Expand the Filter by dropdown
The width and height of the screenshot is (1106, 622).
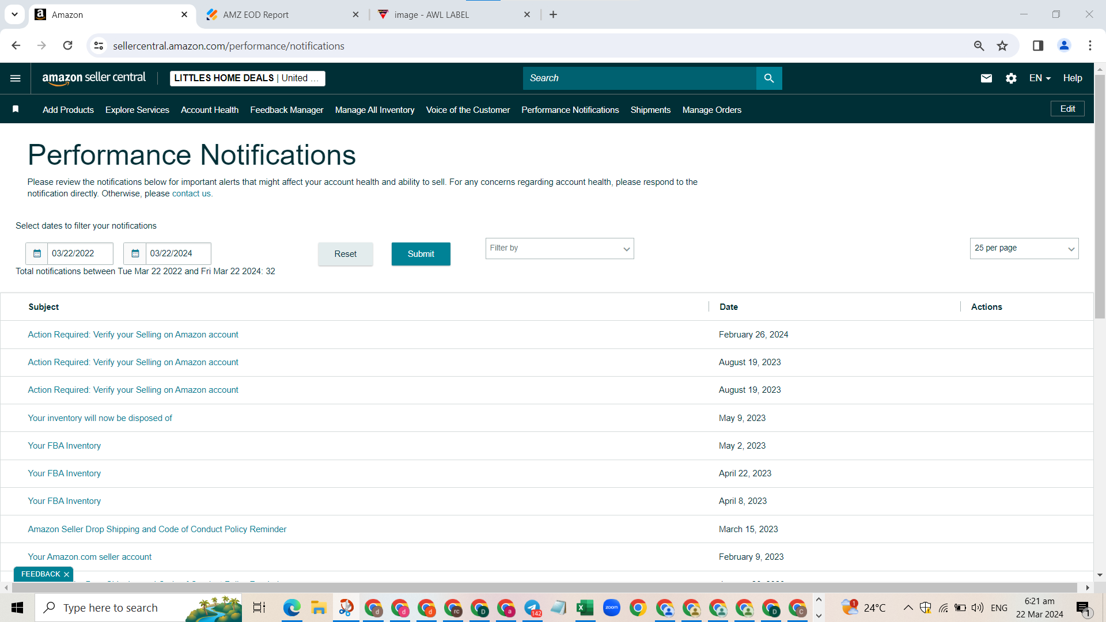(559, 249)
